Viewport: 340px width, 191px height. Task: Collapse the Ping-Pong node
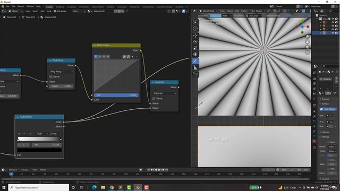[x=50, y=60]
